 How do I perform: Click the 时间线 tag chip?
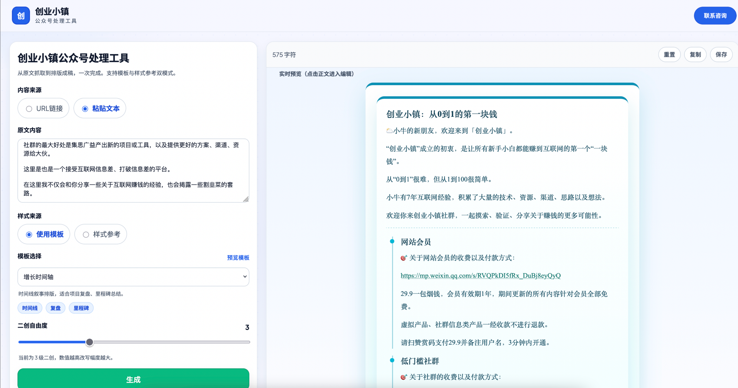[30, 308]
